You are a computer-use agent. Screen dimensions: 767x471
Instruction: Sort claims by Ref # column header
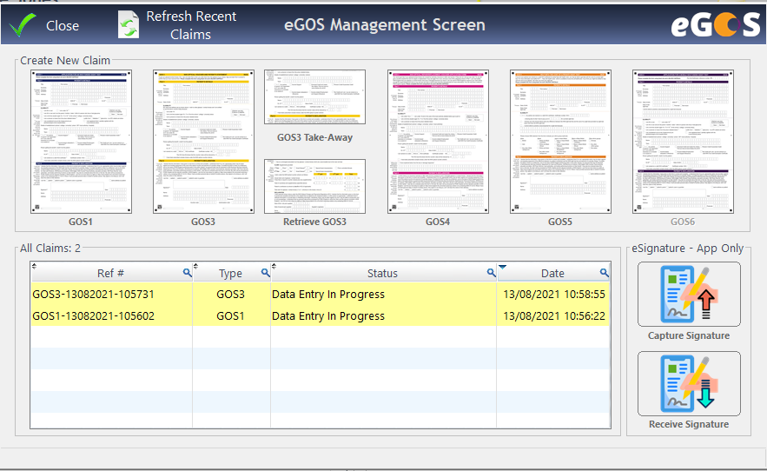click(x=110, y=273)
